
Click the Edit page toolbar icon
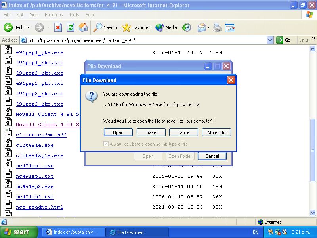click(x=230, y=27)
